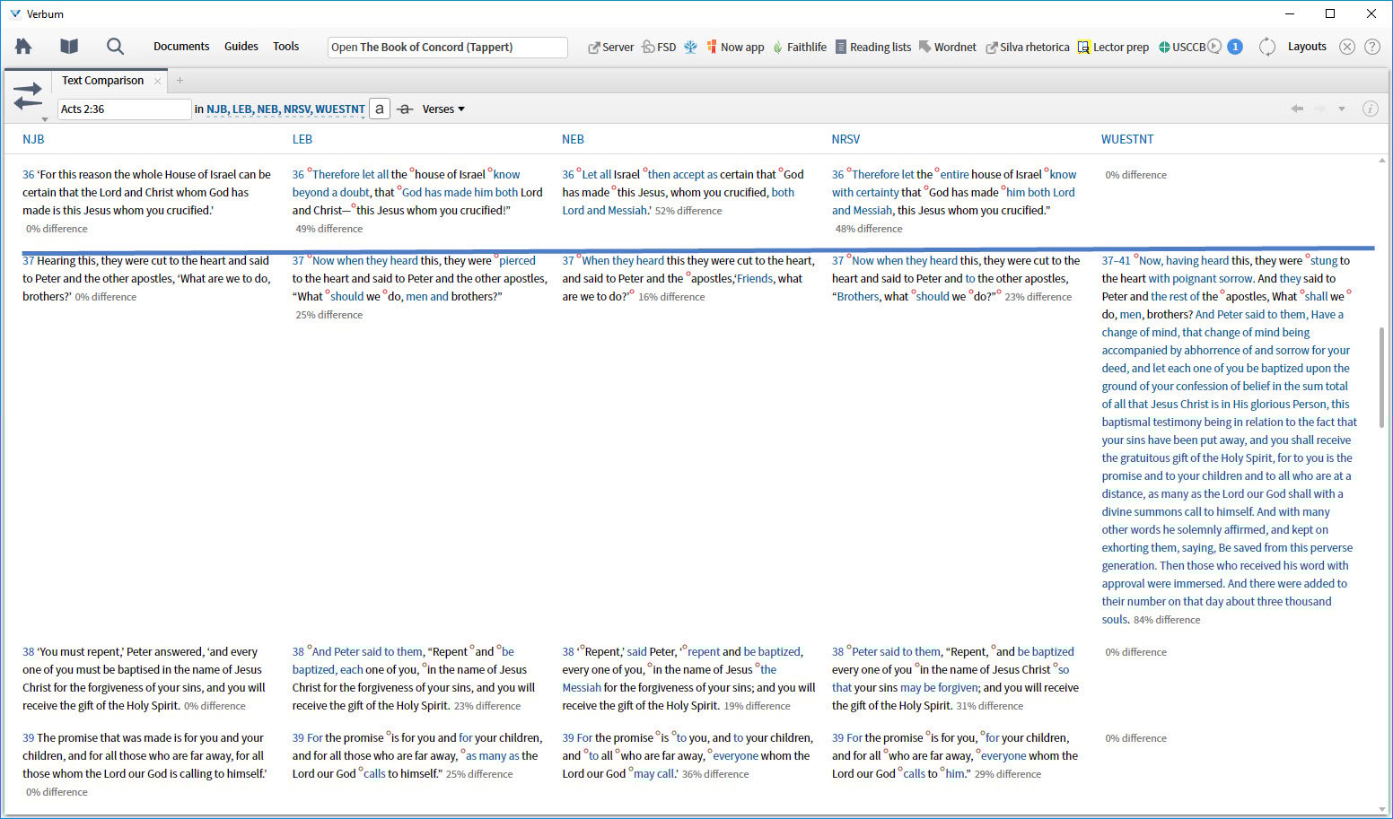This screenshot has width=1393, height=819.
Task: Open the Help question mark icon
Action: coord(1371,47)
